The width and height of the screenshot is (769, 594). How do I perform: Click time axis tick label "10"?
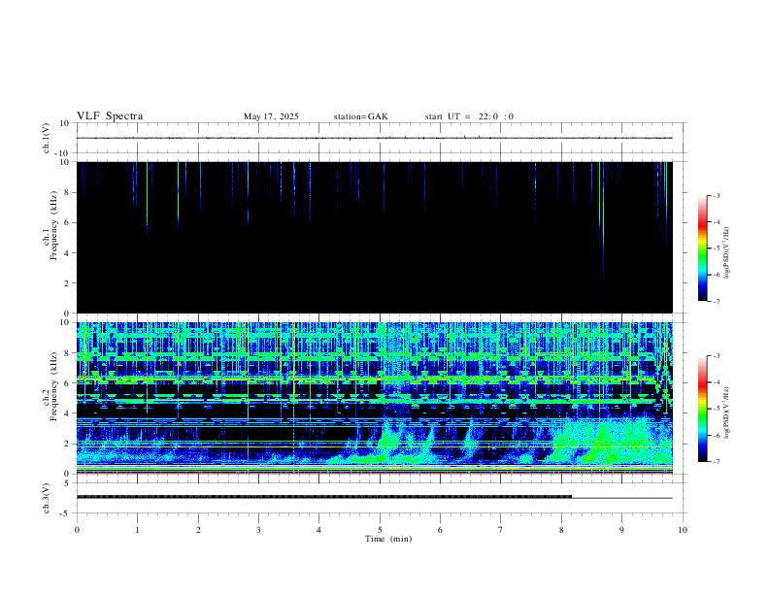[683, 530]
